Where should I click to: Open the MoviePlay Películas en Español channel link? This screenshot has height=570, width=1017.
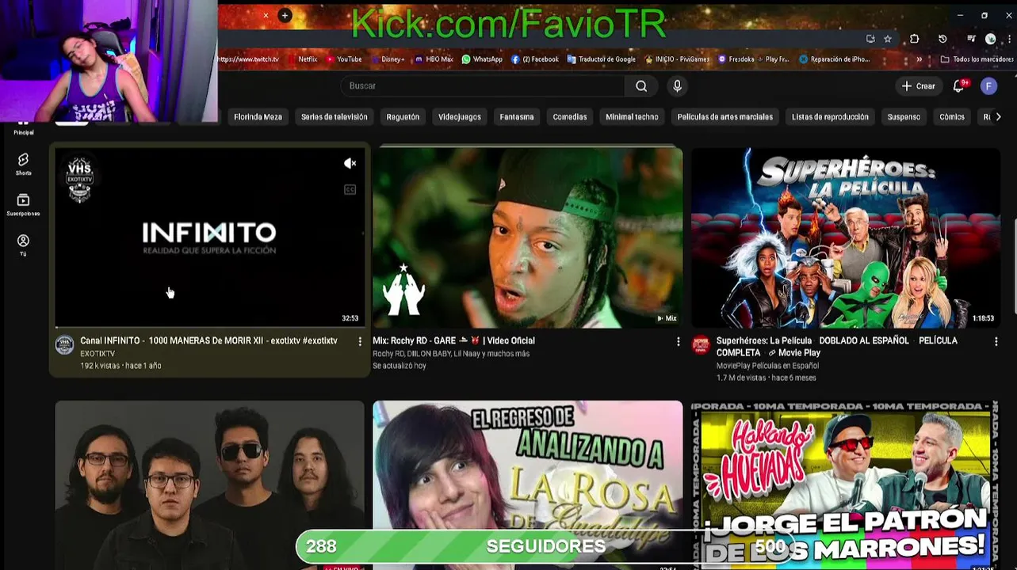click(767, 366)
